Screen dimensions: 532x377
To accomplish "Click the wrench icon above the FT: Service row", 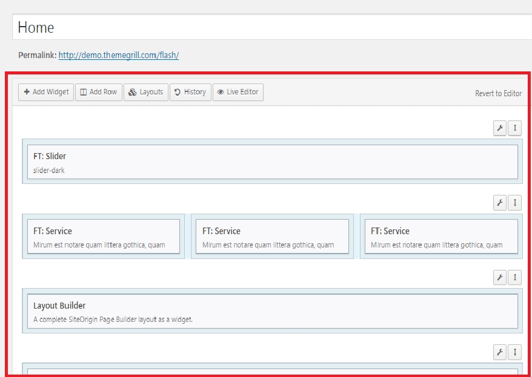I will pos(499,203).
